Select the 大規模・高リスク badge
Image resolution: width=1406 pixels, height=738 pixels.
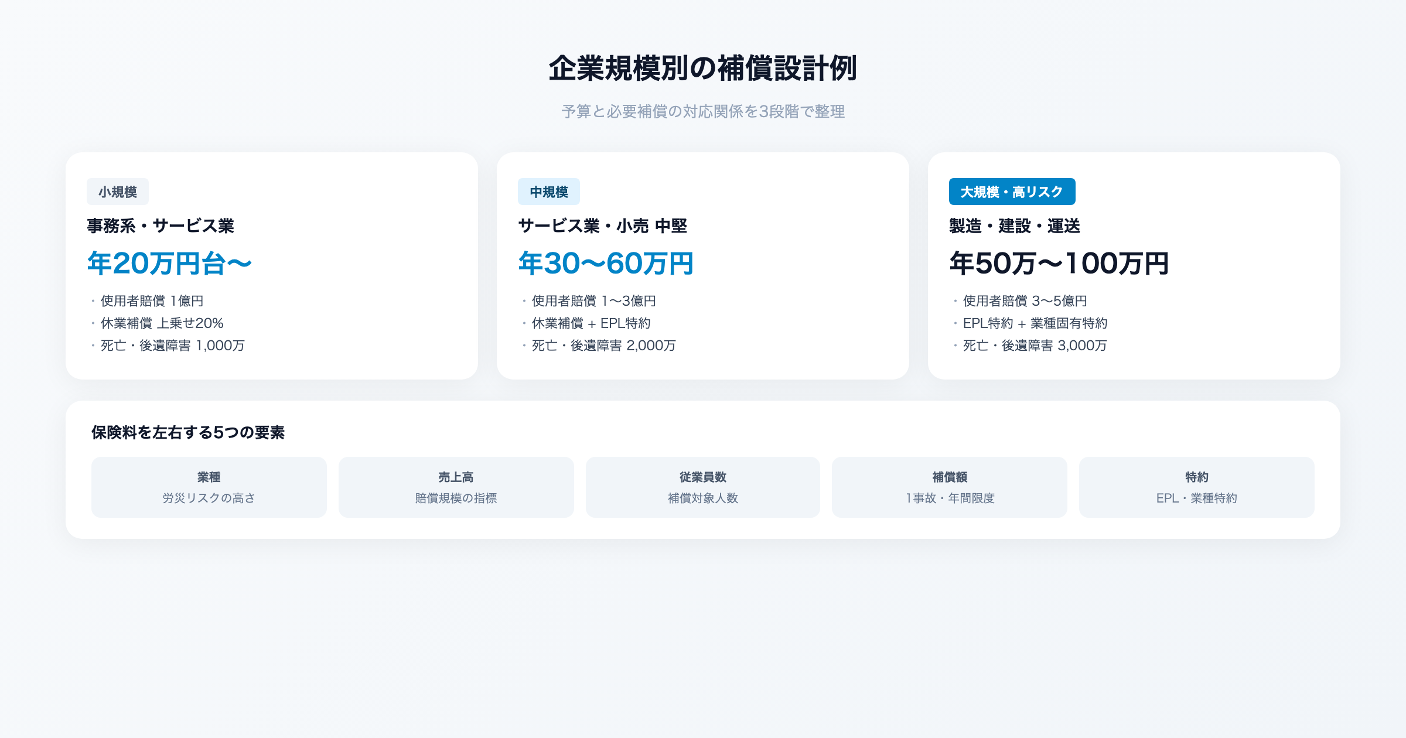[1012, 192]
